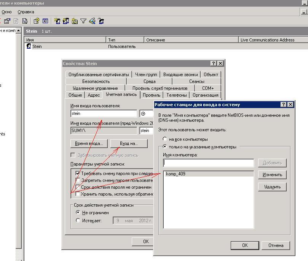Enable 'Срок действия пароля не ограничен' checkbox

click(x=78, y=187)
